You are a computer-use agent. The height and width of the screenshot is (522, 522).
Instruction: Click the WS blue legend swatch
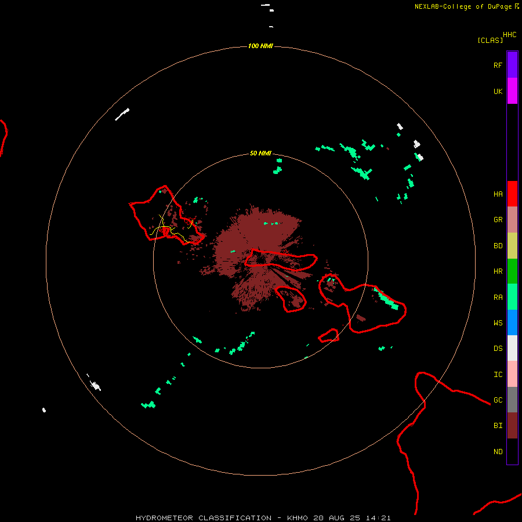512,322
